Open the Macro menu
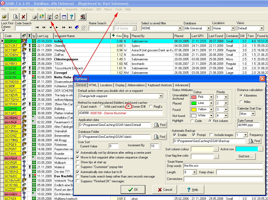Image resolution: width=268 pixels, height=200 pixels. (x=108, y=9)
